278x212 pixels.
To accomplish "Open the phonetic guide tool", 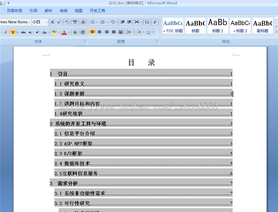I will [x=75, y=22].
